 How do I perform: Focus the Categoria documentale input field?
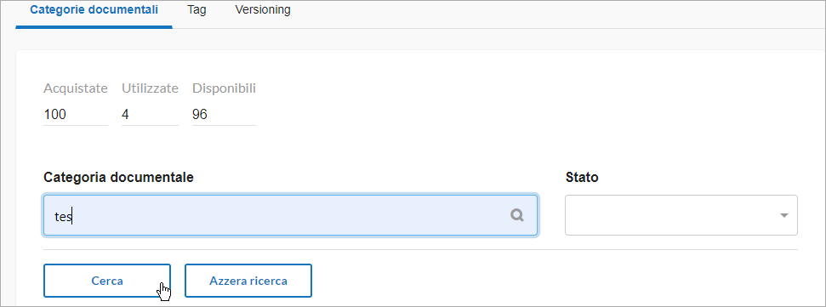point(290,215)
